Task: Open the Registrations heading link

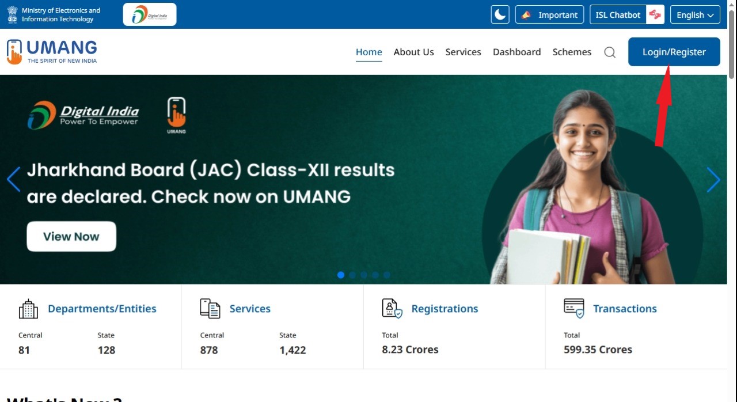Action: click(445, 309)
